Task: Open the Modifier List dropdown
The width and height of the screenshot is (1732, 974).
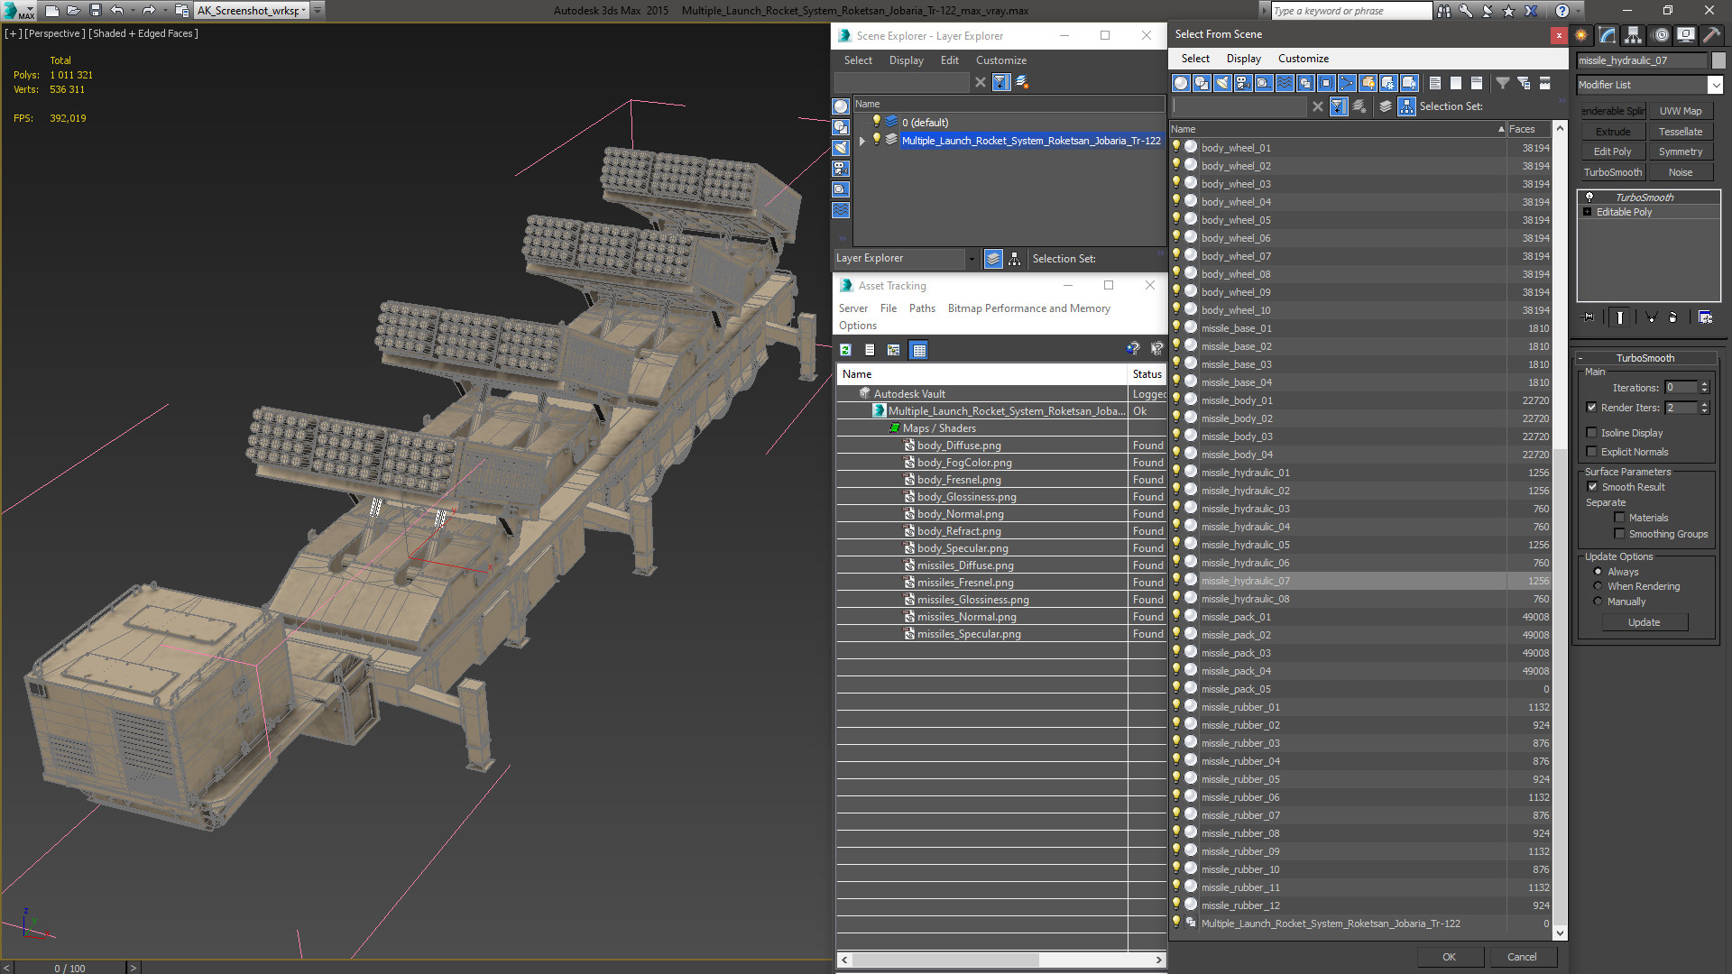Action: 1715,85
